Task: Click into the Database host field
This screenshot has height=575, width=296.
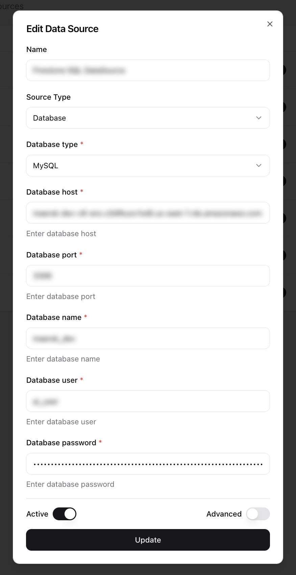Action: pyautogui.click(x=148, y=213)
